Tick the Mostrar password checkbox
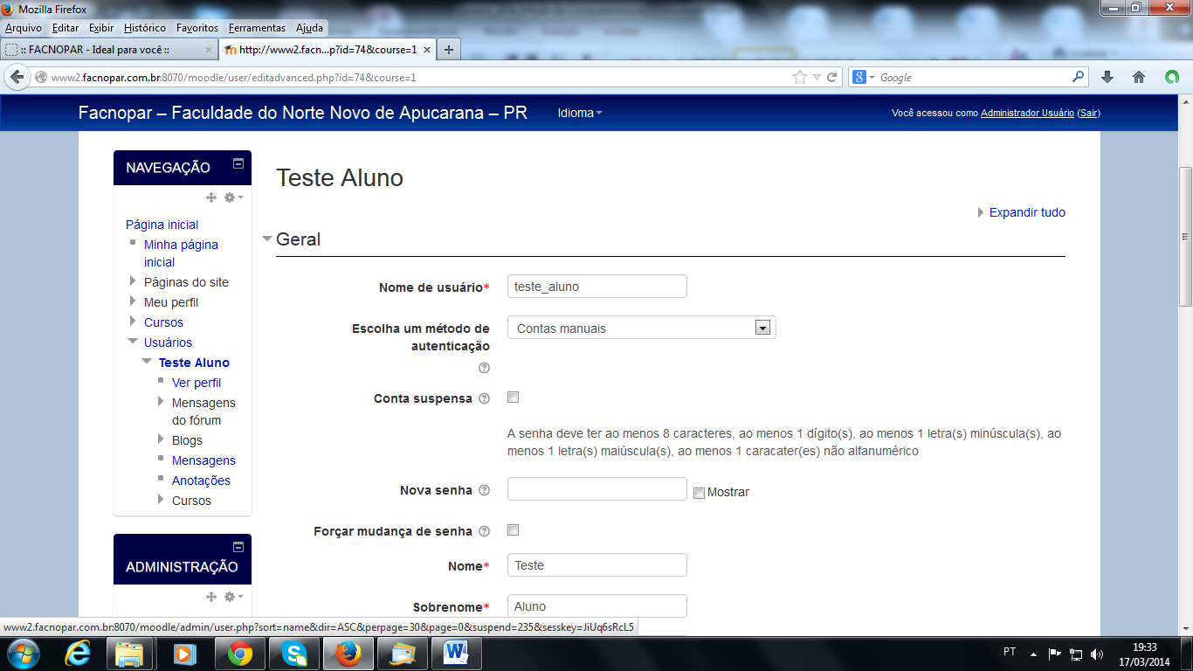Screen dimensions: 1193x671 coord(699,493)
